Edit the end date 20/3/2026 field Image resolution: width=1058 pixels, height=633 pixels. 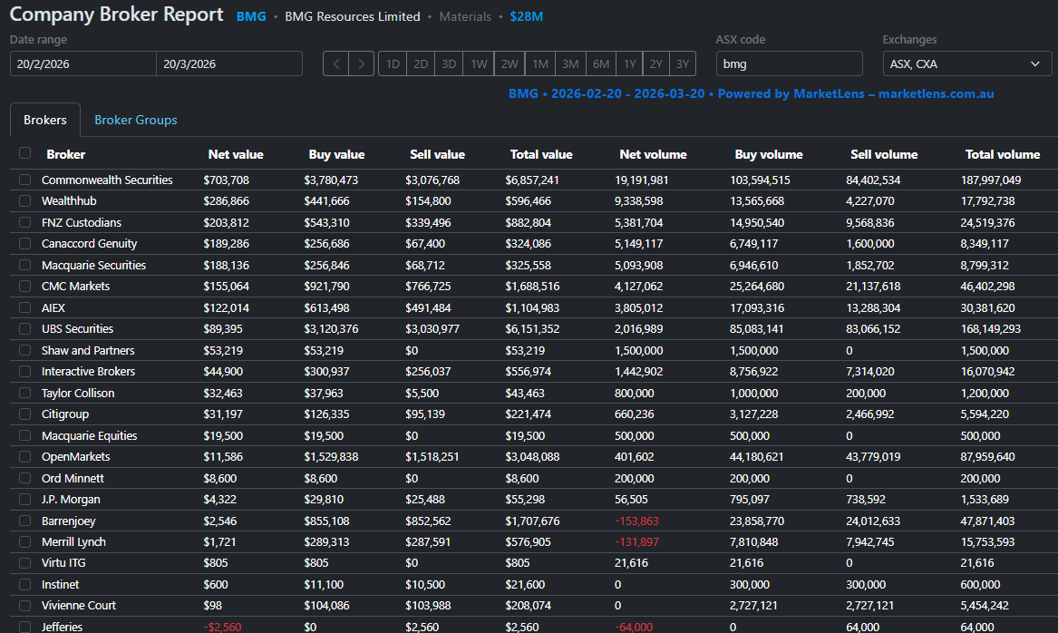pyautogui.click(x=229, y=64)
